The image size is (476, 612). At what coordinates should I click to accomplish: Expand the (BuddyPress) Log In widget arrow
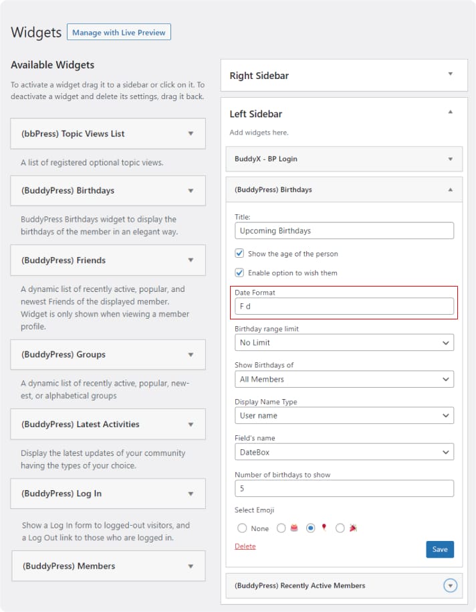click(x=191, y=494)
